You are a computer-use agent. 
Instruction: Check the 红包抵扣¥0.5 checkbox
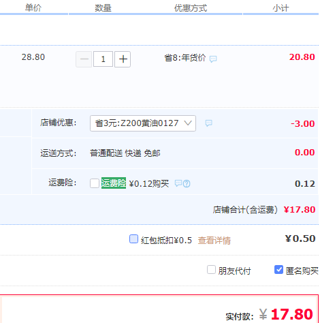pyautogui.click(x=133, y=239)
